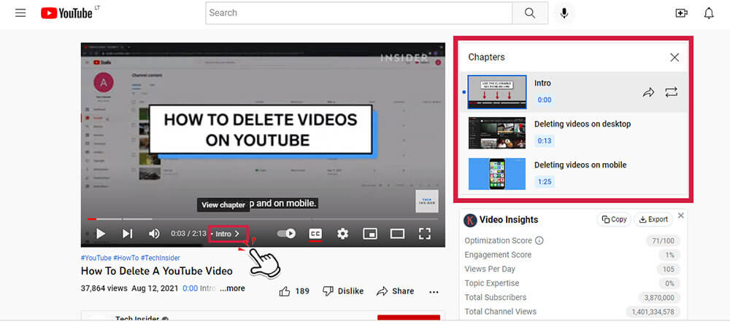Viewport: 730px width, 324px height.
Task: Click the 71/100 optimization score value
Action: click(663, 240)
